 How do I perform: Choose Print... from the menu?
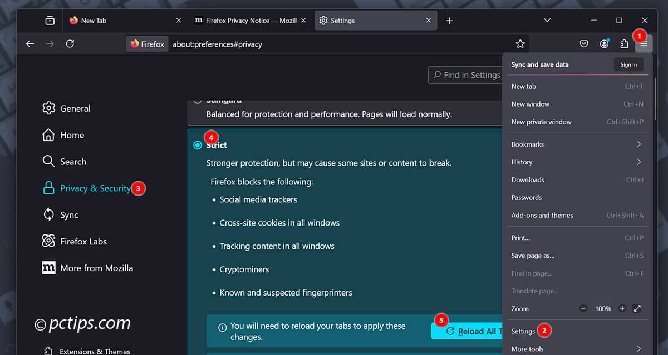pyautogui.click(x=577, y=238)
